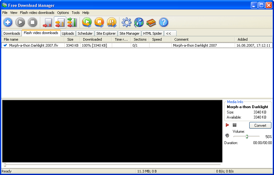Click the video seek bar handle

point(5,165)
